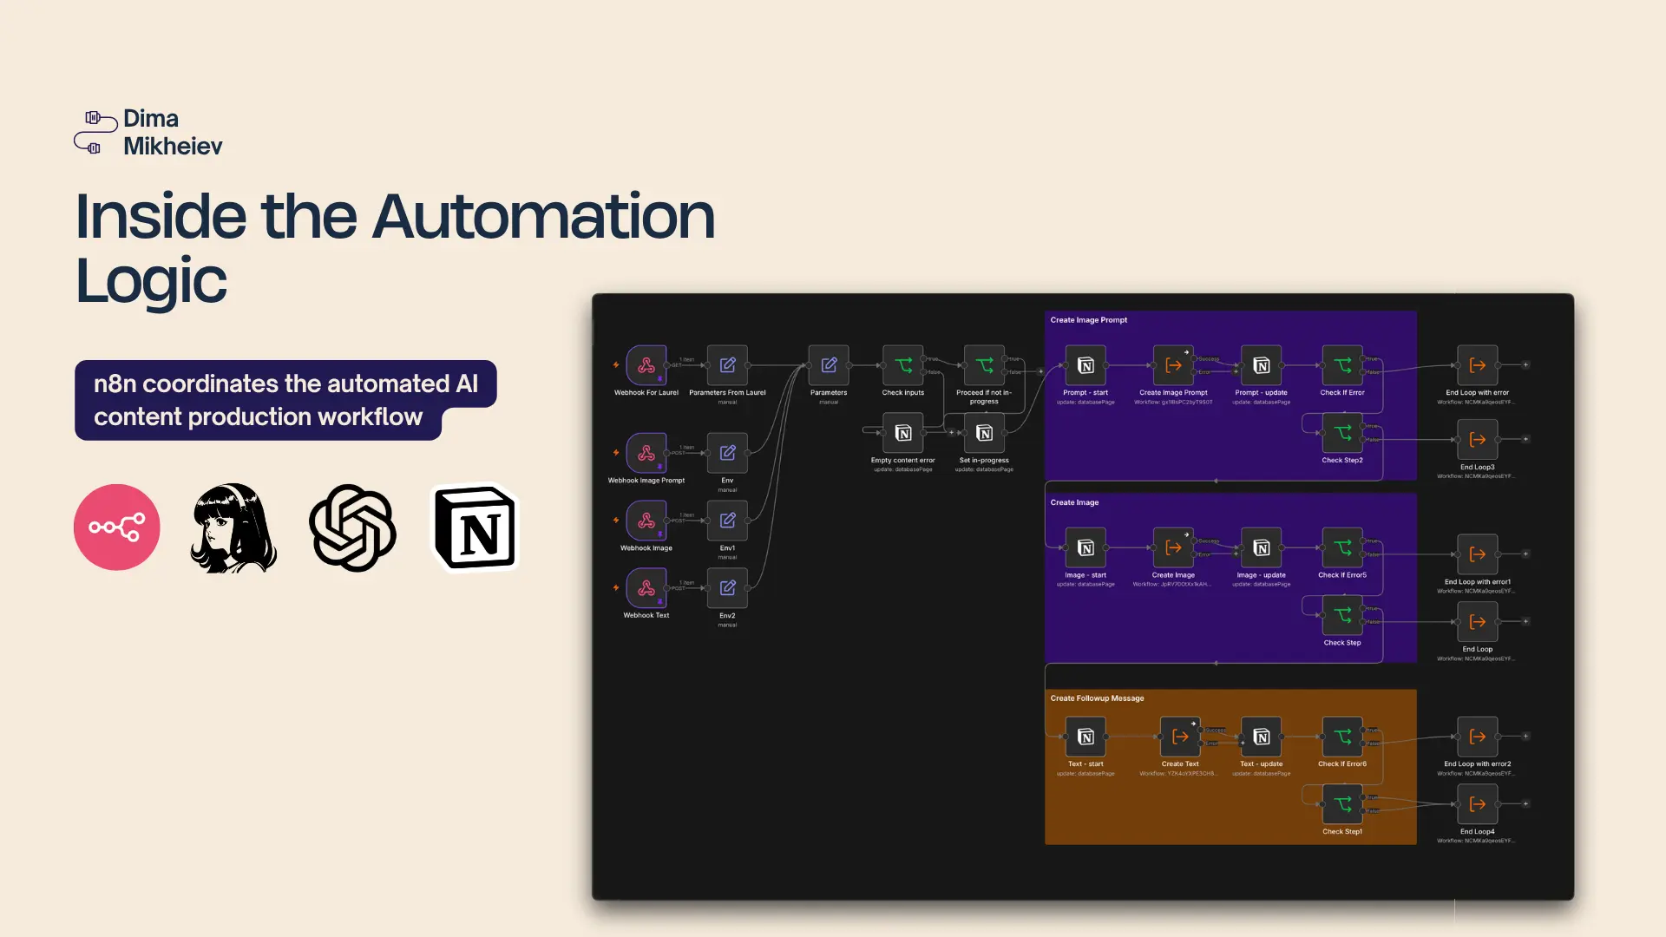Screen dimensions: 1666x937
Task: Click the large Notion logo
Action: pyautogui.click(x=476, y=527)
